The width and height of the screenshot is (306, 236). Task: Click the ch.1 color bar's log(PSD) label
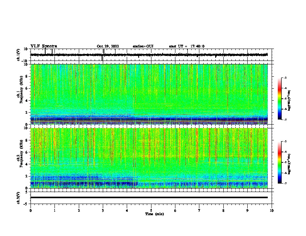pyautogui.click(x=289, y=100)
